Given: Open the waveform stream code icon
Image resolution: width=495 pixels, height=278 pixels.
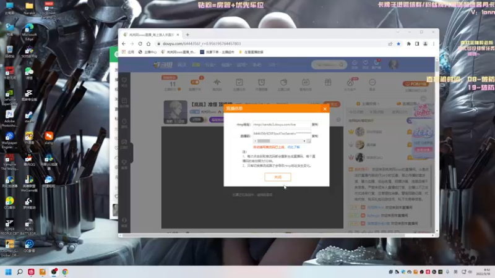Looking at the screenshot, I should (217, 83).
